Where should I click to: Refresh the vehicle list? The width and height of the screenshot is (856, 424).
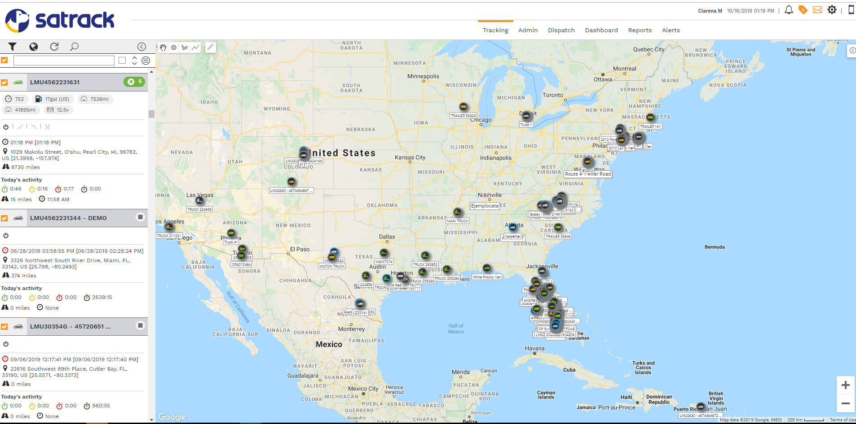54,46
